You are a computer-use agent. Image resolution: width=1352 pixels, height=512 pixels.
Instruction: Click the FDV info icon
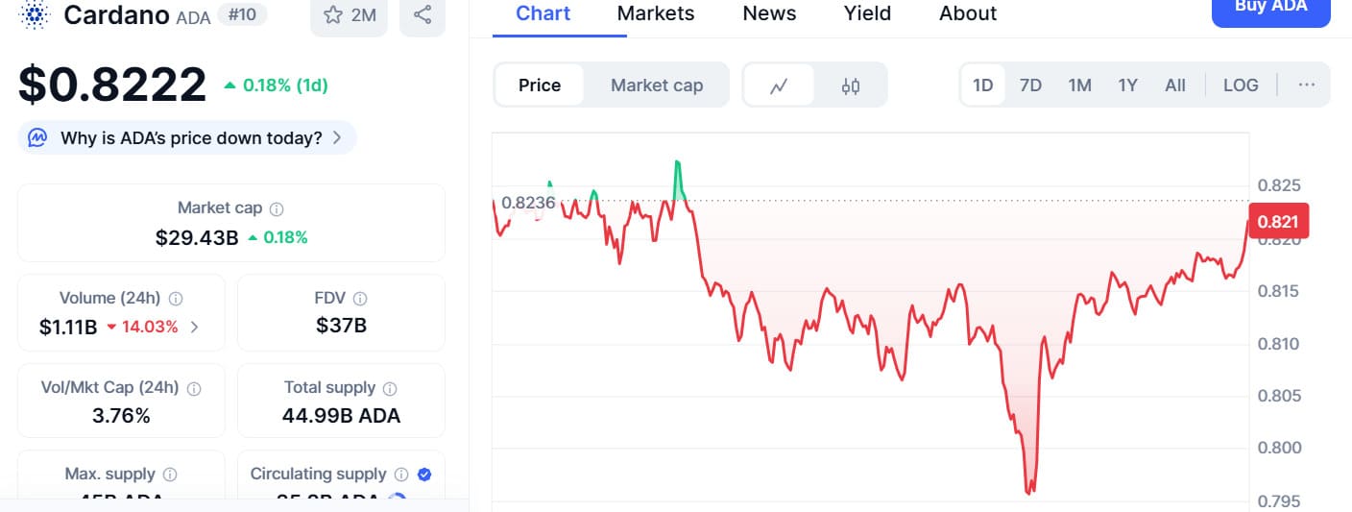(x=360, y=299)
